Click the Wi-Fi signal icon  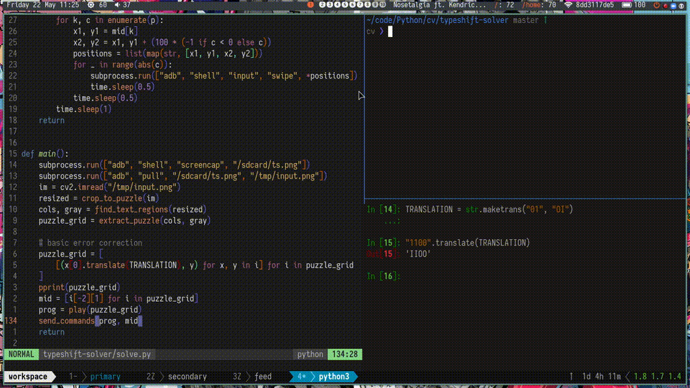point(569,5)
